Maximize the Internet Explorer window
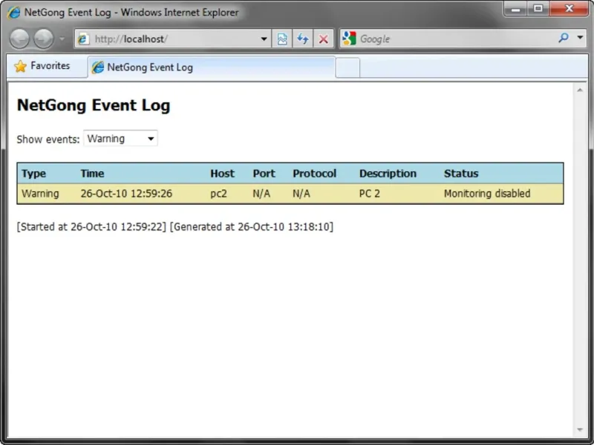594x445 pixels. [x=538, y=8]
